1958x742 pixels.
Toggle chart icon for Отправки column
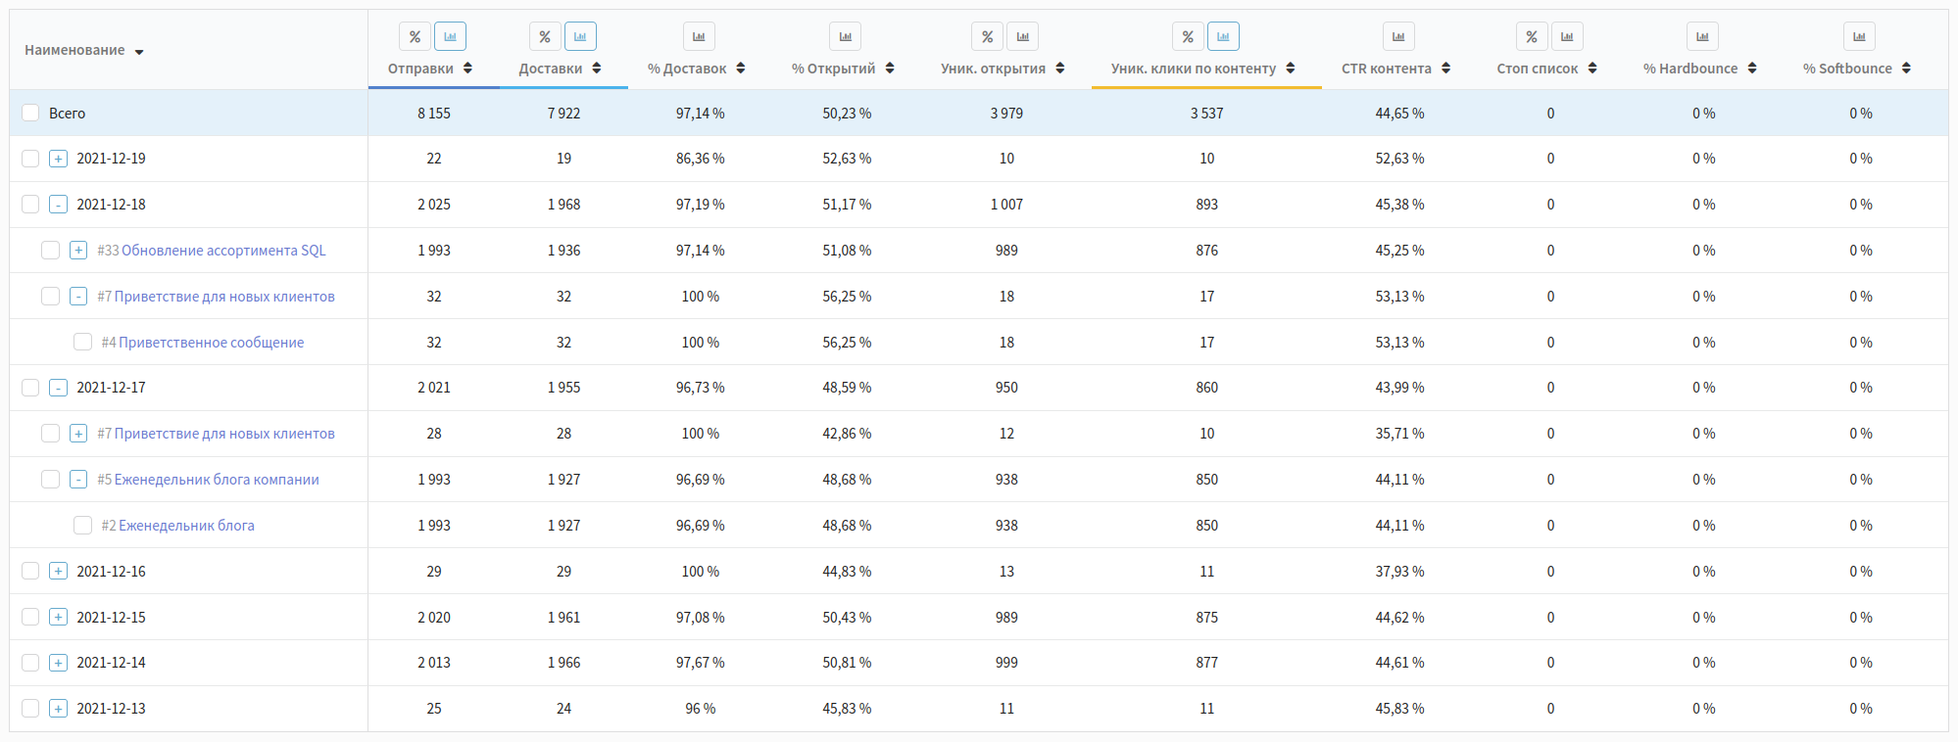coord(450,37)
